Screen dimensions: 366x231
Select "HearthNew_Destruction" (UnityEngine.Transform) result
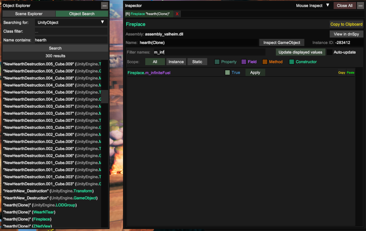tap(48, 191)
